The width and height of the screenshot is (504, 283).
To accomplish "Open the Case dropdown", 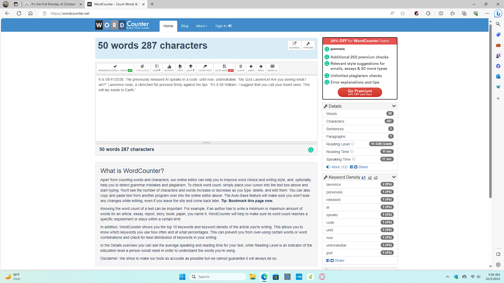I will pyautogui.click(x=156, y=68).
